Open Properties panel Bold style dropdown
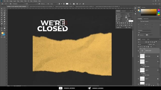The height and width of the screenshot is (90, 161). pyautogui.click(x=145, y=32)
